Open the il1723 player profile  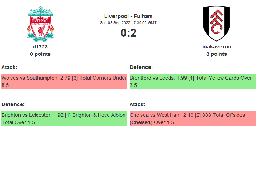[40, 47]
